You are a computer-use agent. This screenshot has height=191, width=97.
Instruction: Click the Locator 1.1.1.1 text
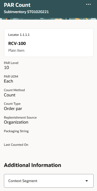(x=19, y=35)
